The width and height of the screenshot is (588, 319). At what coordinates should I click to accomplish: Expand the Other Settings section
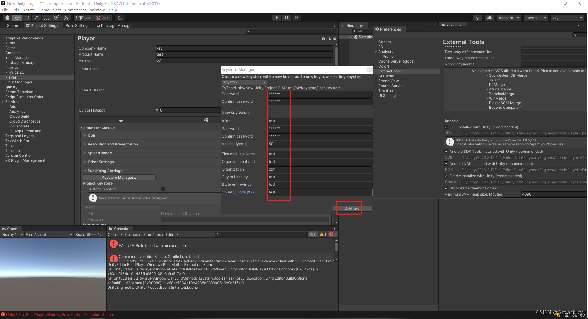[85, 162]
